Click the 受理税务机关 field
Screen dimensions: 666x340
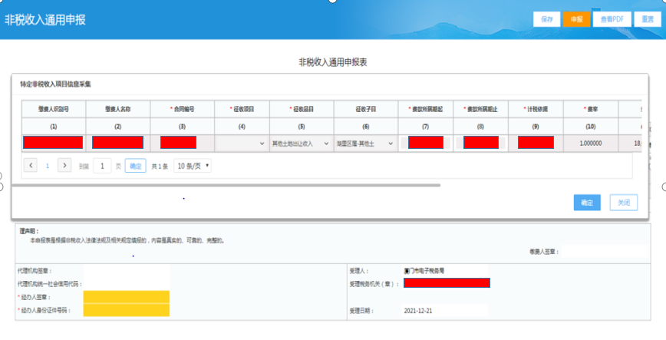447,283
